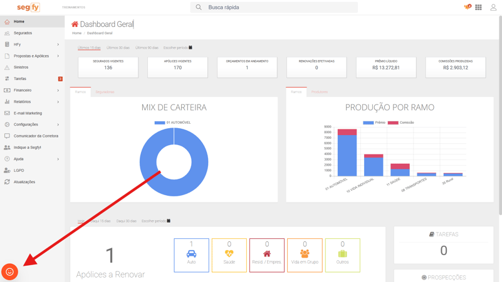502x282 pixels.
Task: Select the Vida em Grupo card
Action: tap(305, 255)
